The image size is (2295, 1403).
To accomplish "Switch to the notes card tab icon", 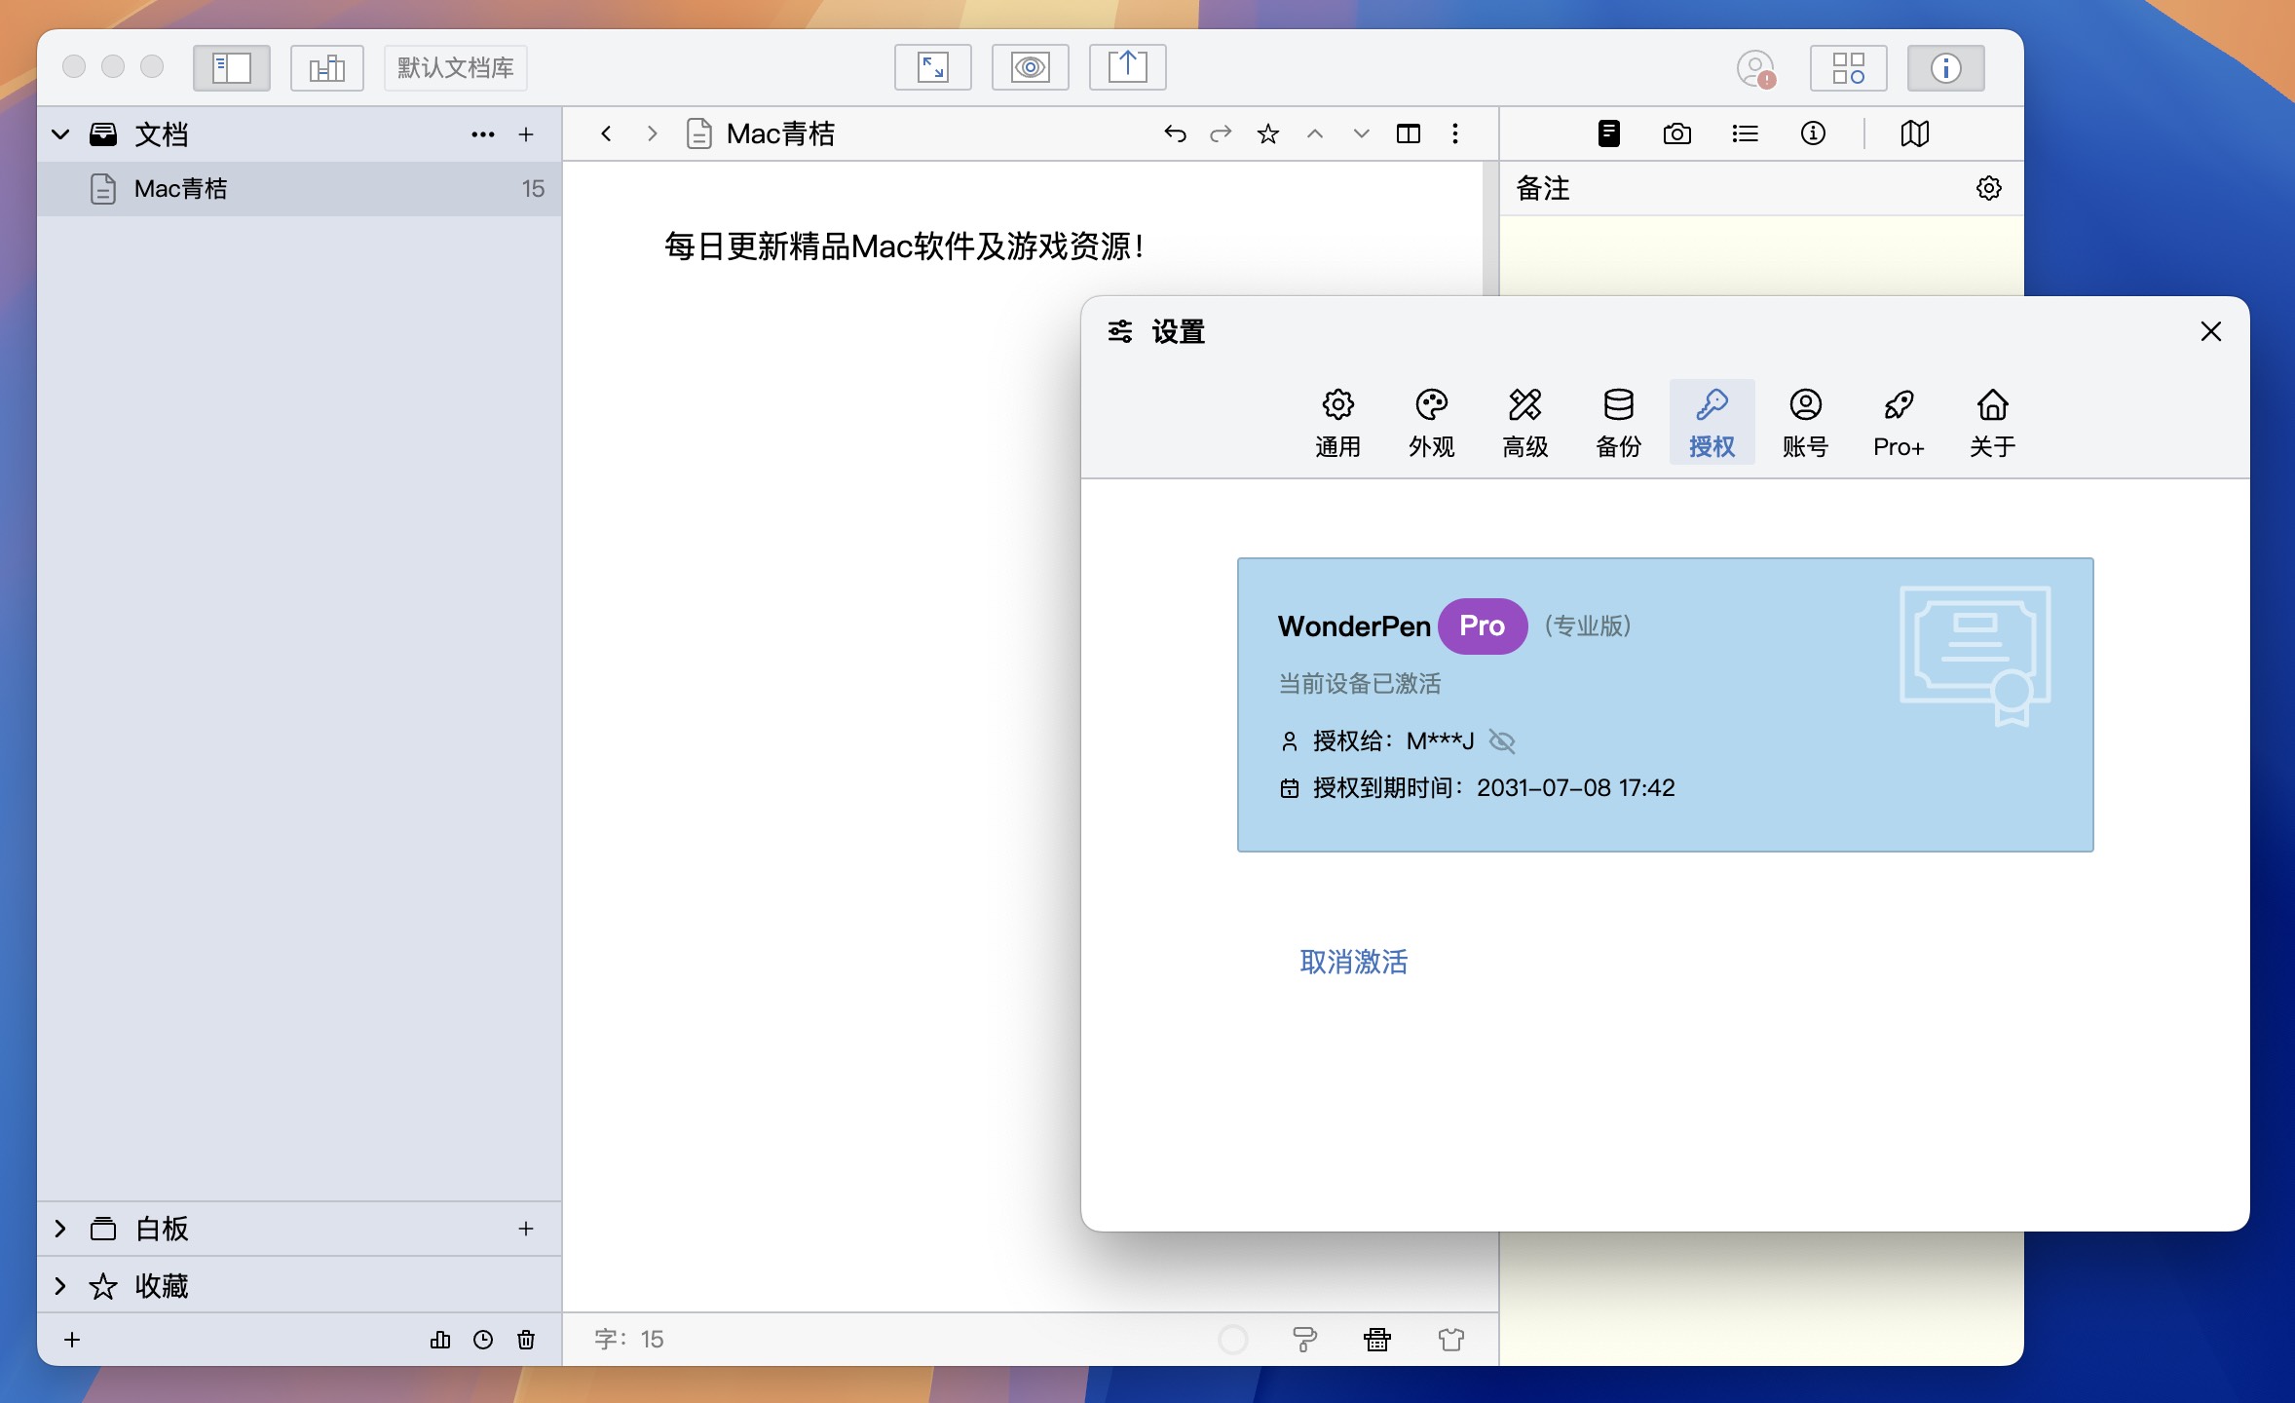I will [1609, 133].
